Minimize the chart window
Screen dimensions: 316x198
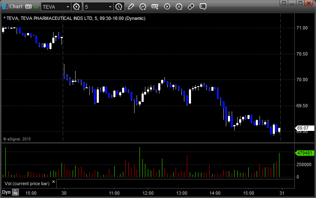pos(292,3)
